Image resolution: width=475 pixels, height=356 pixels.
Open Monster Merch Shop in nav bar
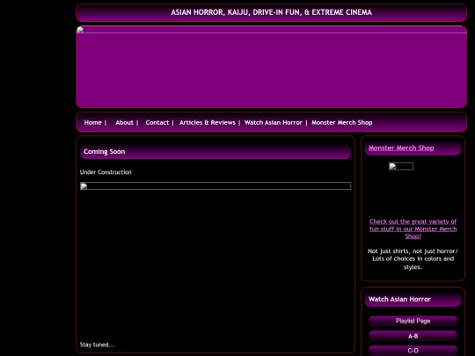(341, 122)
